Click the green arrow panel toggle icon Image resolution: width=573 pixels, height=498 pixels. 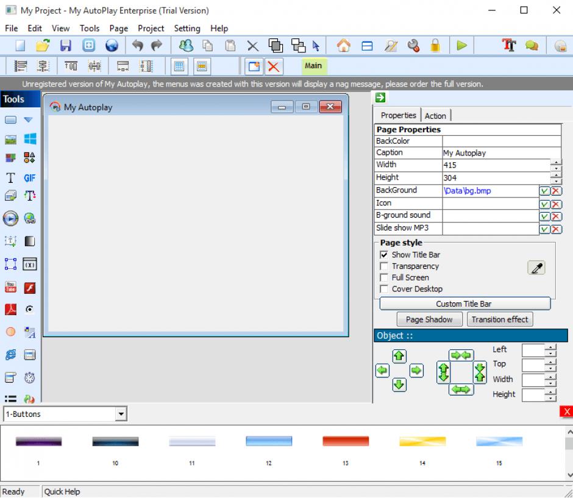(x=380, y=98)
